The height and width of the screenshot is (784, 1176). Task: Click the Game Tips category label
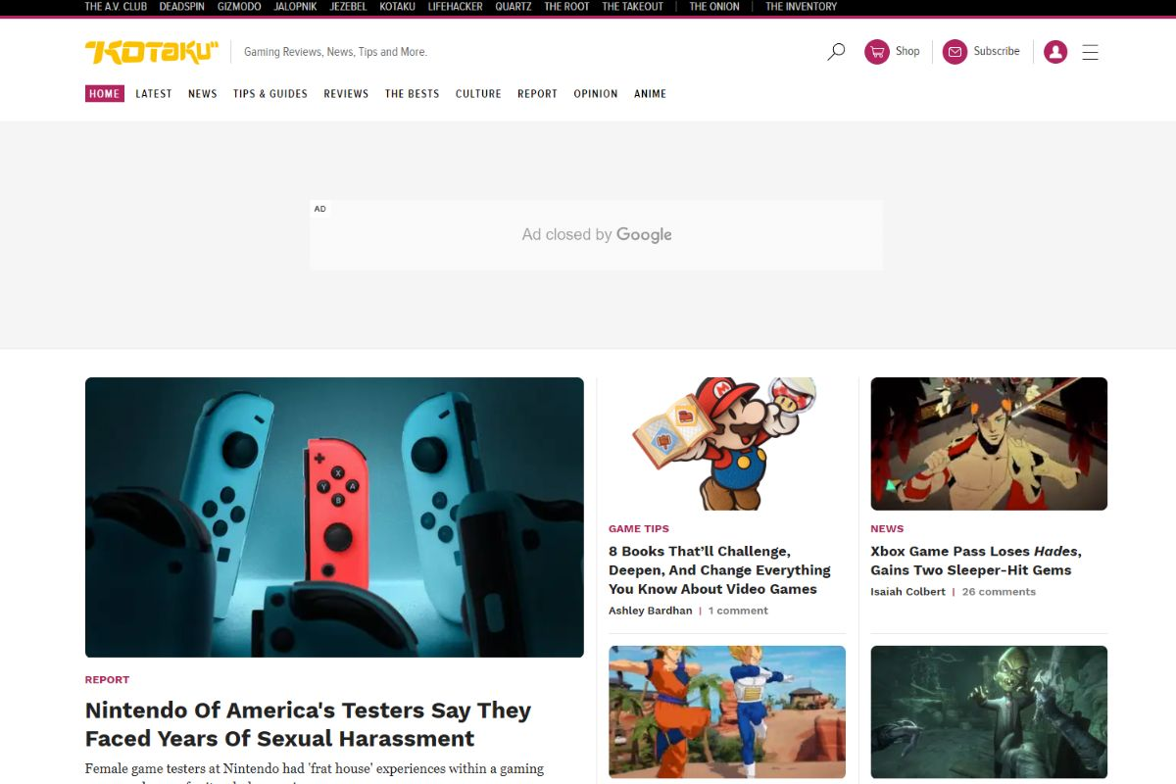tap(639, 528)
